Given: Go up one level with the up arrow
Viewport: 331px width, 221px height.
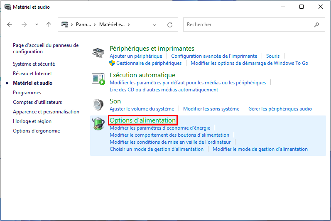Looking at the screenshot, I should tap(49, 25).
